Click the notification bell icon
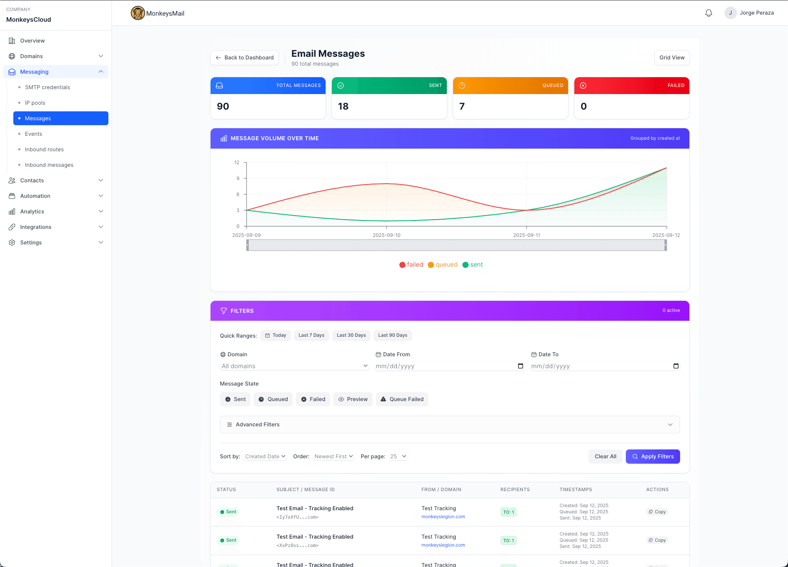The height and width of the screenshot is (567, 788). [x=708, y=13]
